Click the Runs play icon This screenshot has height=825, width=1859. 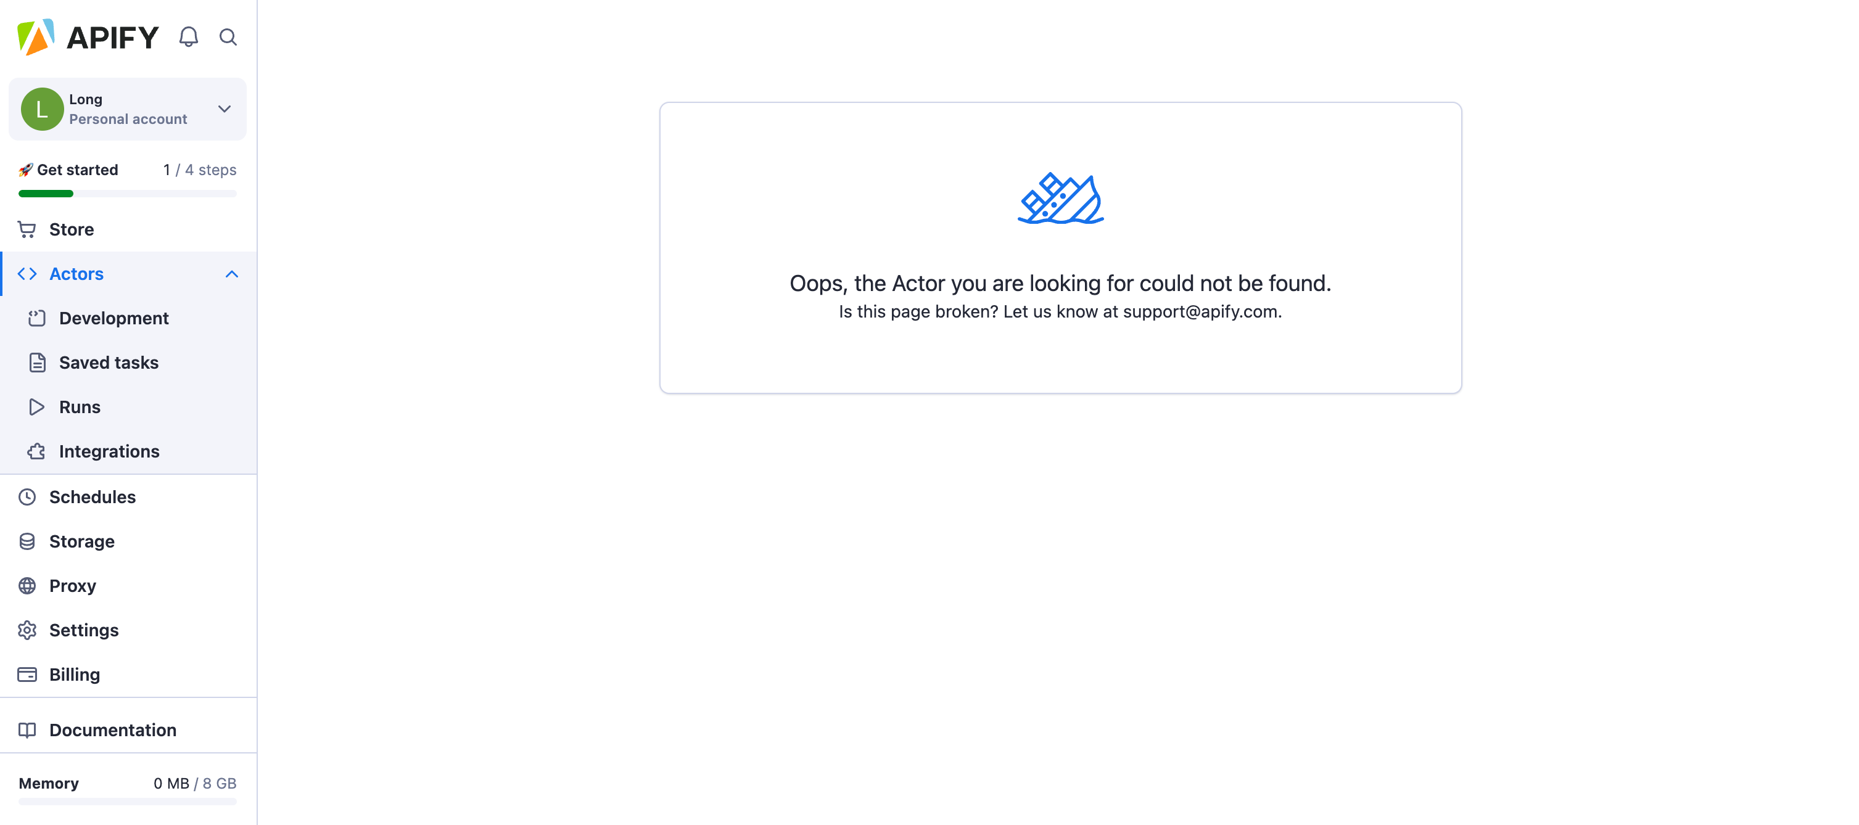click(37, 407)
